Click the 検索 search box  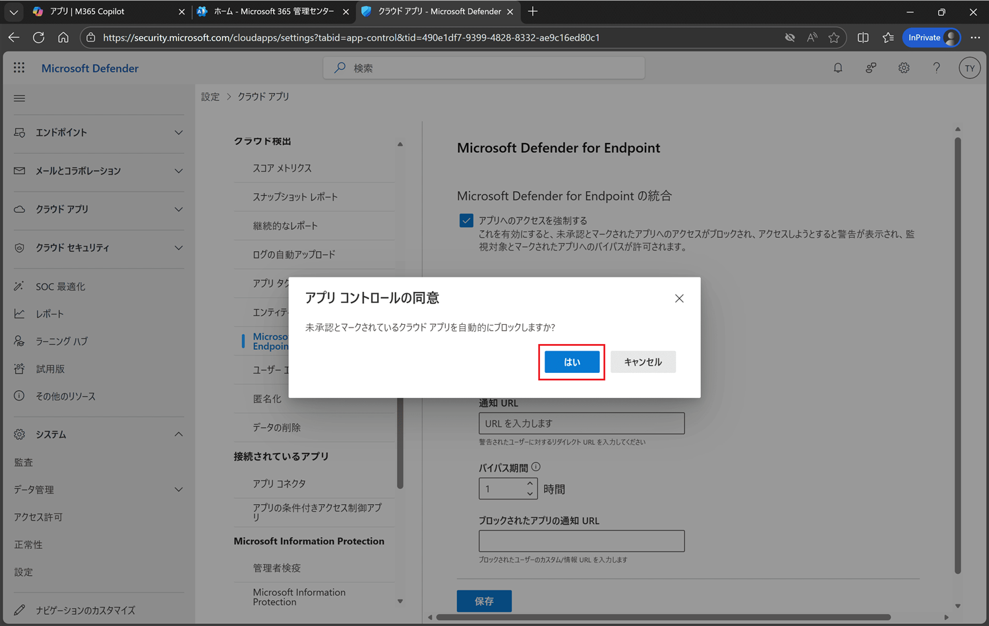(484, 68)
